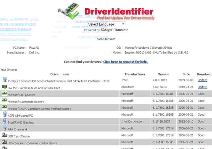Viewport: 212px width, 149px height.
Task: Click version '5.60.48.35'
Action: [160, 87]
